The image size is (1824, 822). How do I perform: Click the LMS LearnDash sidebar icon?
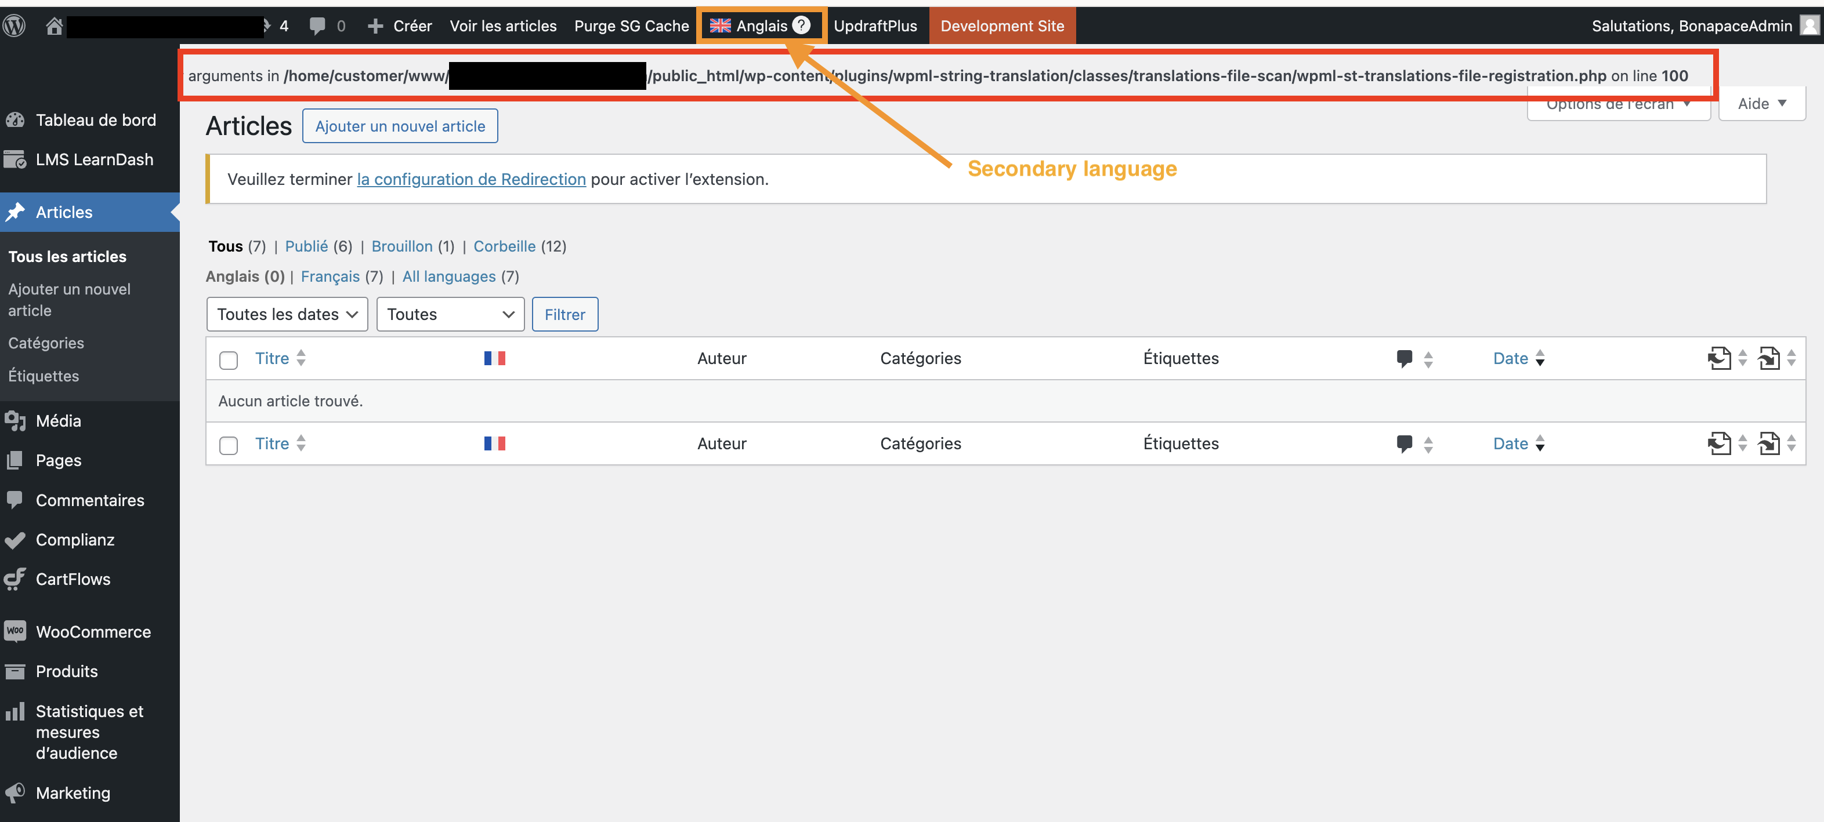pyautogui.click(x=15, y=160)
